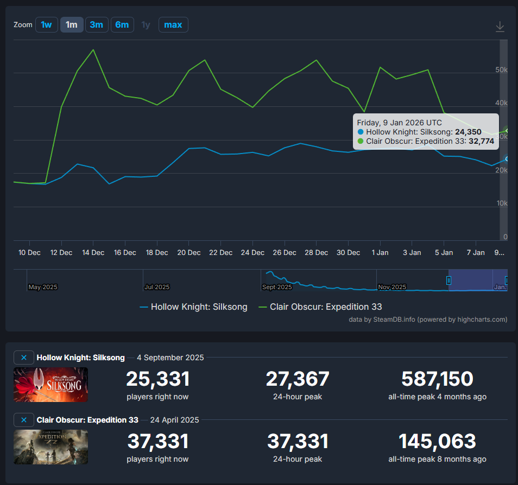
Task: Click the green Expedition 33 point on 9 Jan
Action: [506, 131]
